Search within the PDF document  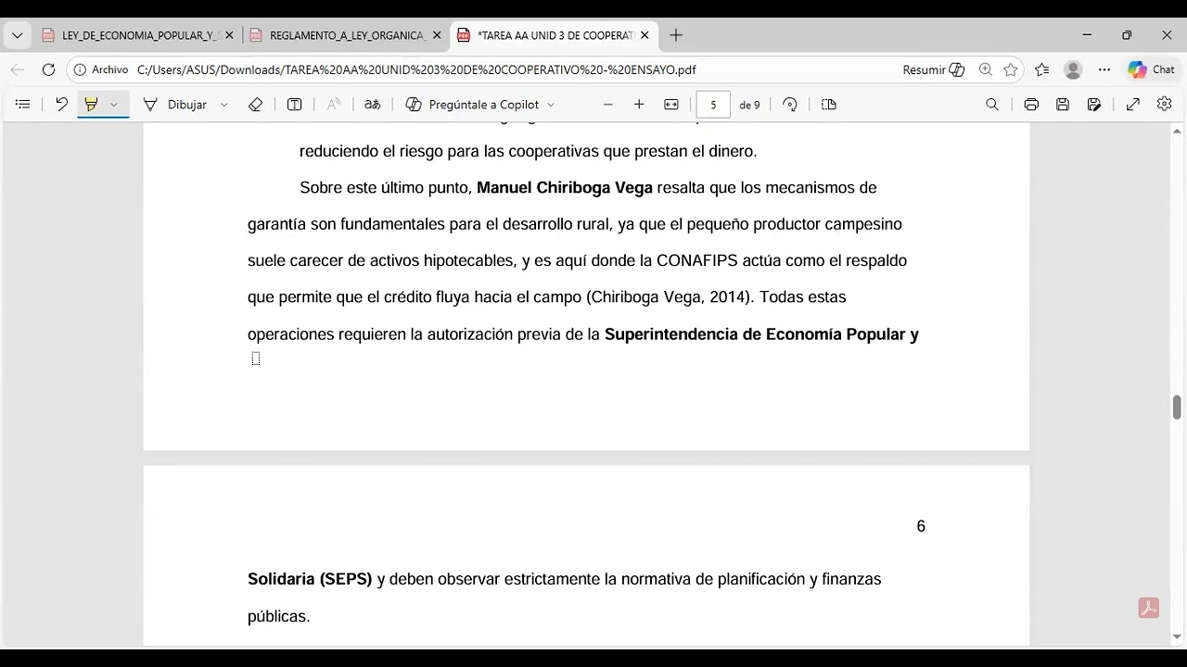click(992, 105)
